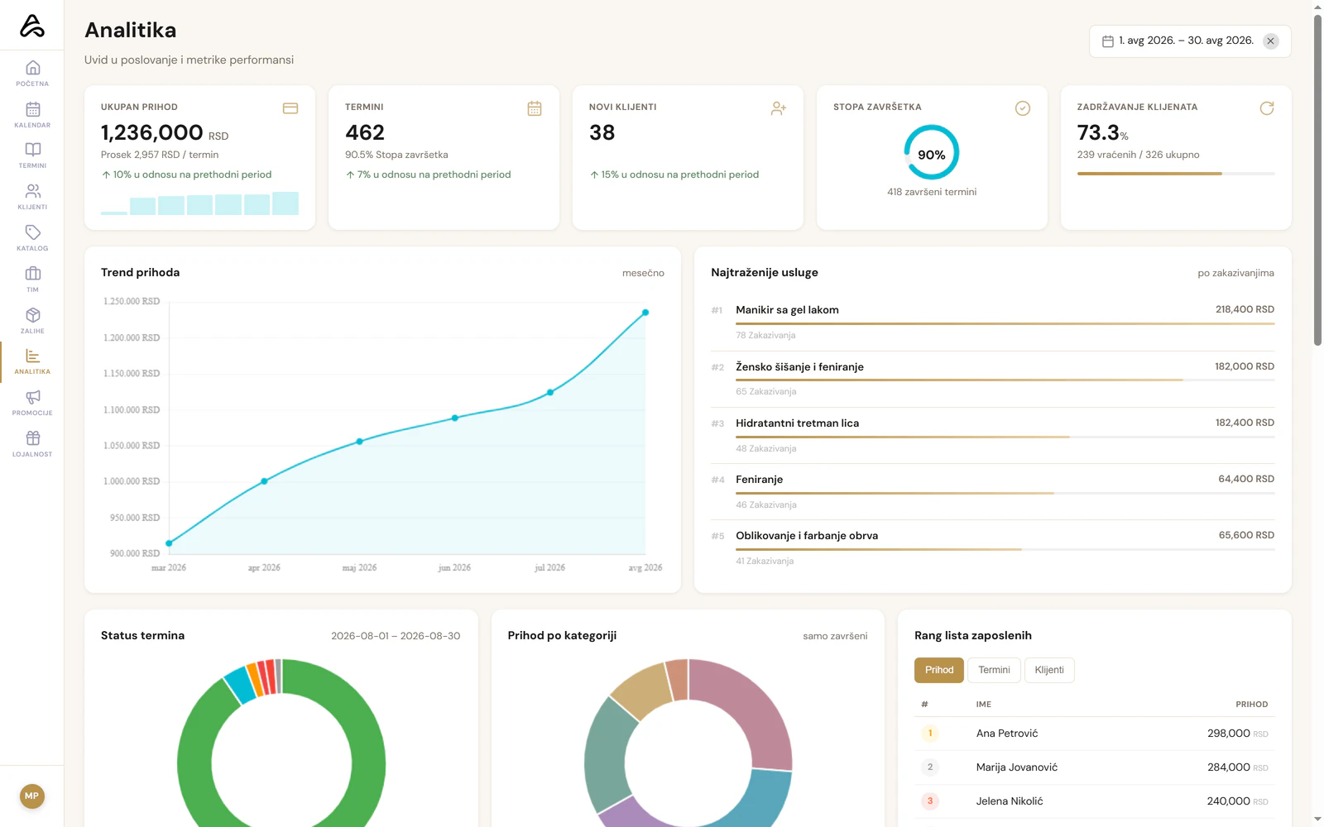Click Hidratantni tretman lica service name
This screenshot has width=1324, height=827.
click(x=797, y=423)
